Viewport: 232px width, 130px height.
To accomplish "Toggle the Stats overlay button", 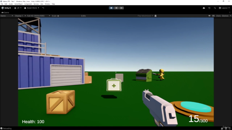I will click(x=218, y=16).
